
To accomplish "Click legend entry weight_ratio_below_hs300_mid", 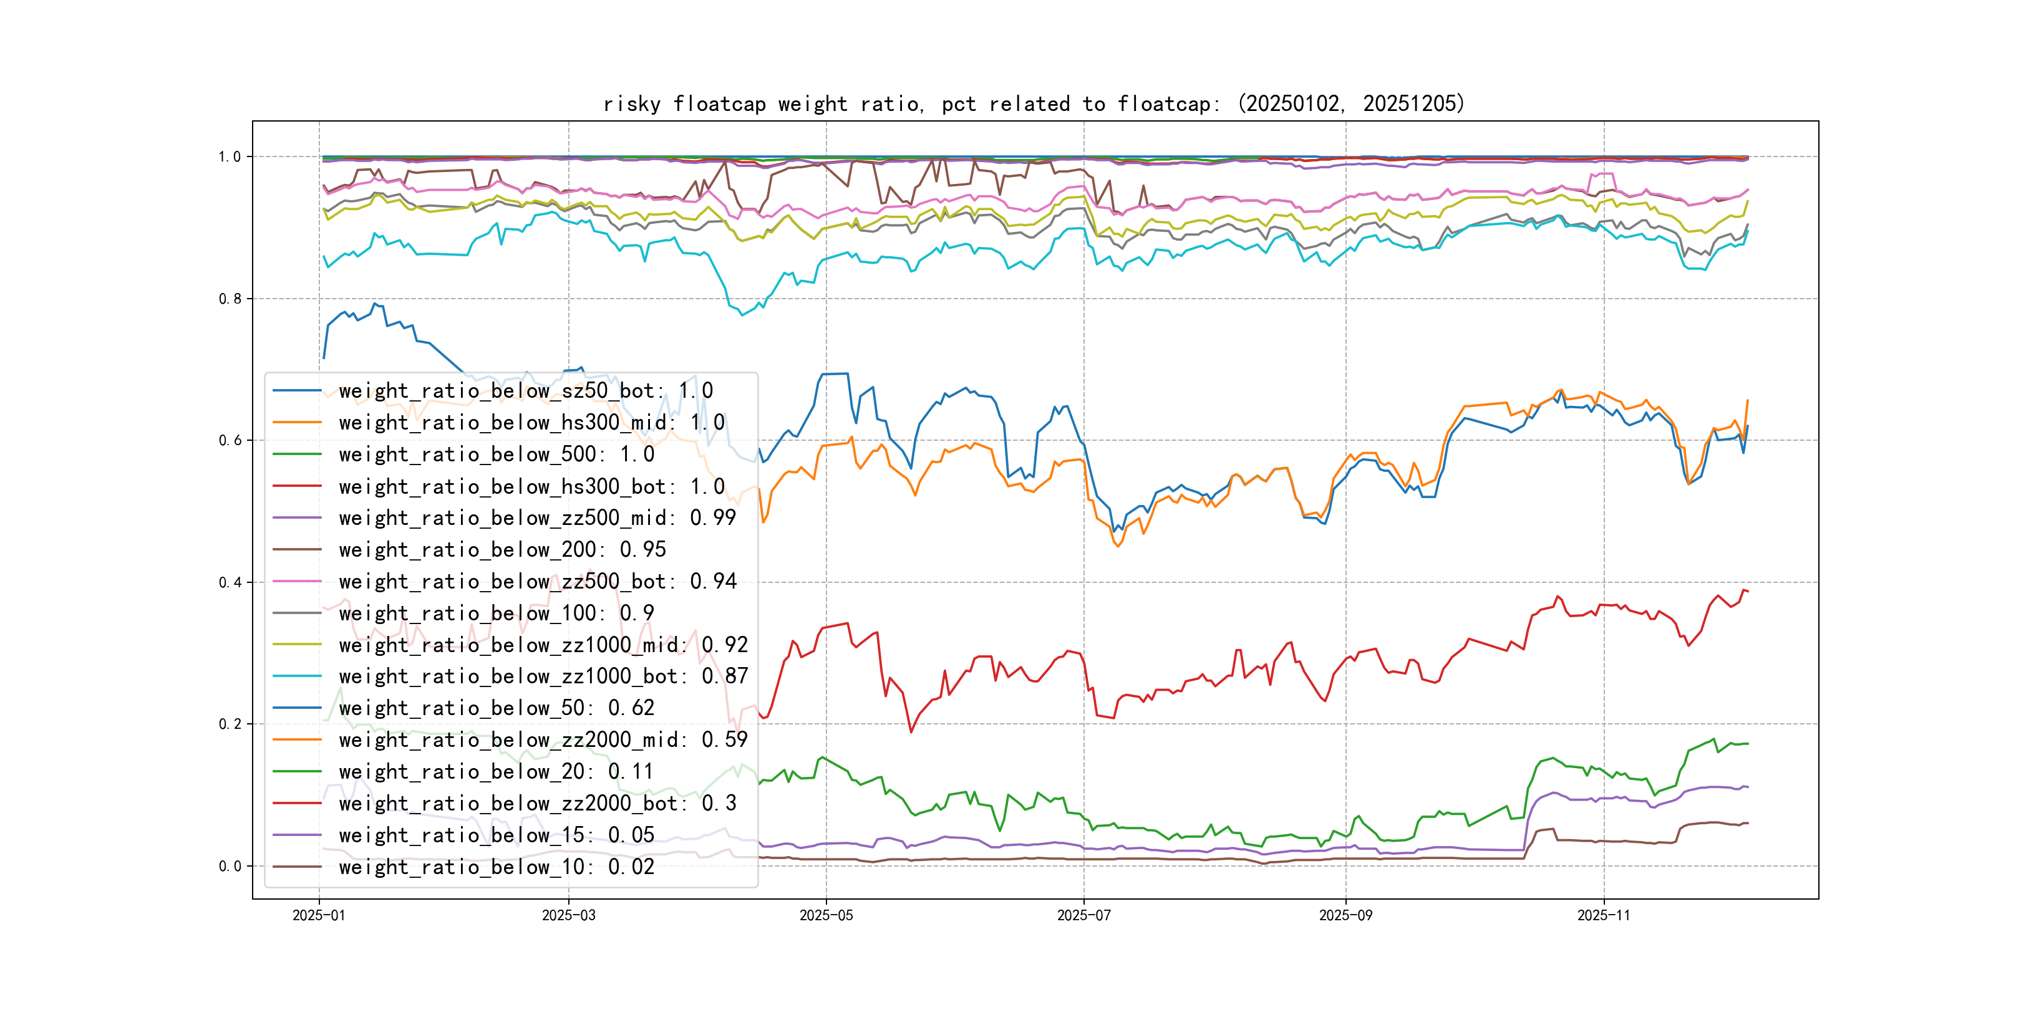I will point(531,423).
